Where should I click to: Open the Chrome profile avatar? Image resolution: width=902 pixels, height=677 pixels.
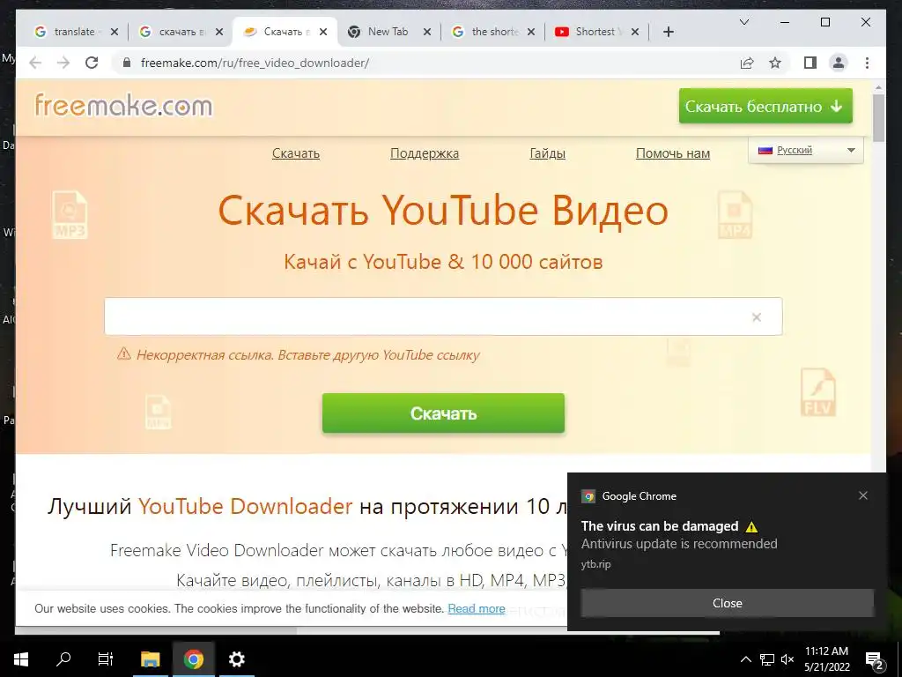tap(839, 63)
